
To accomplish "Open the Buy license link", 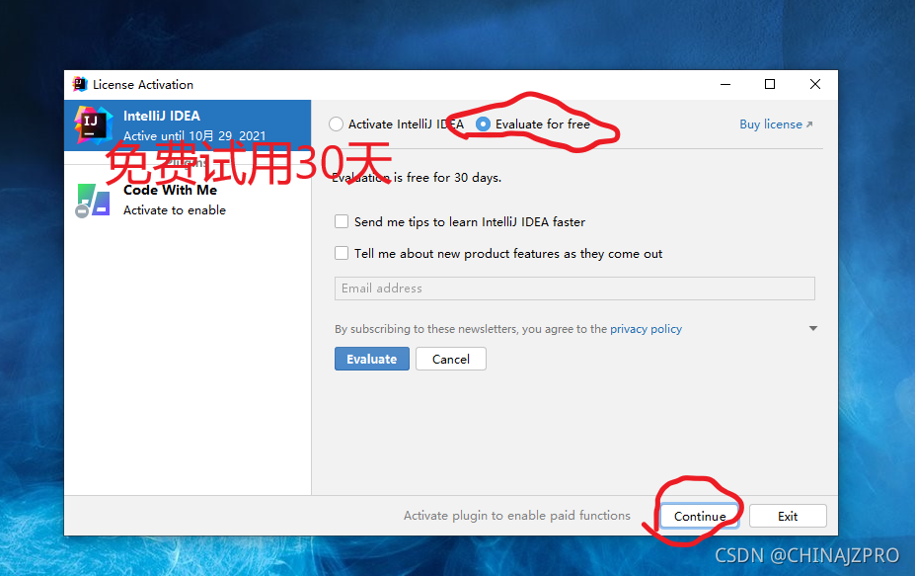I will 776,123.
